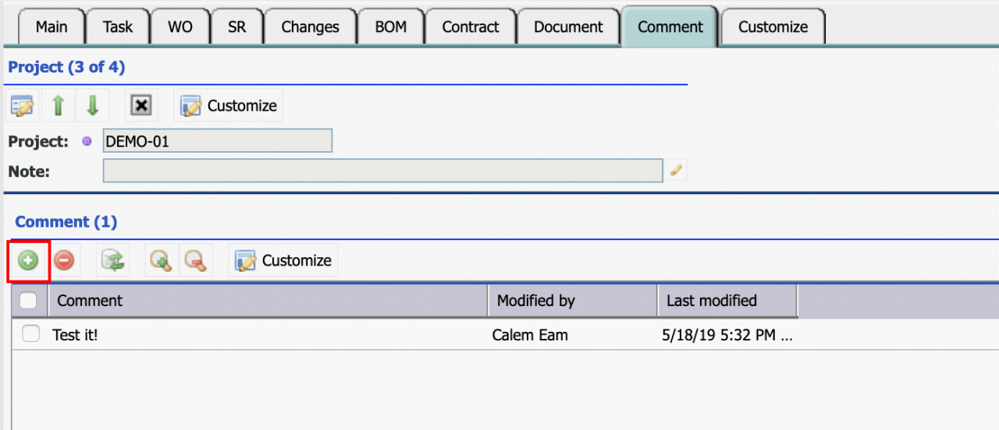
Task: Check the box for 'Test it!' comment
Action: [x=30, y=334]
